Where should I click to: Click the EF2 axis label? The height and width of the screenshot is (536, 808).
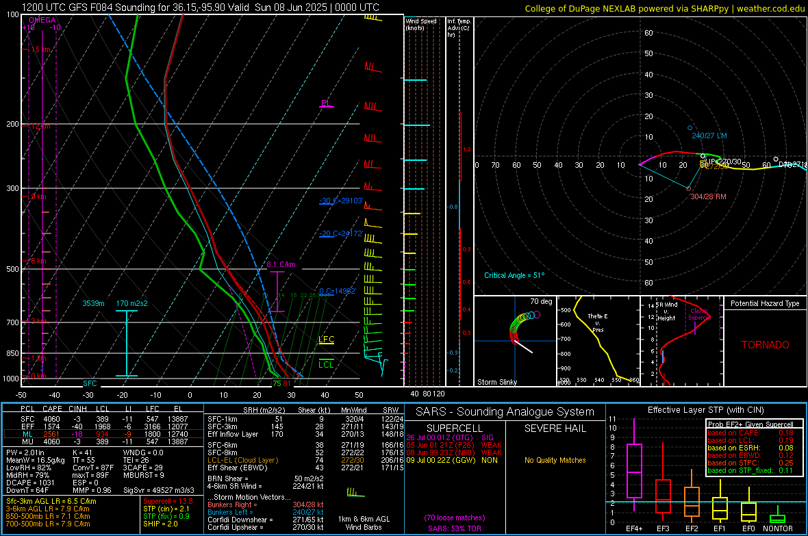click(x=692, y=528)
